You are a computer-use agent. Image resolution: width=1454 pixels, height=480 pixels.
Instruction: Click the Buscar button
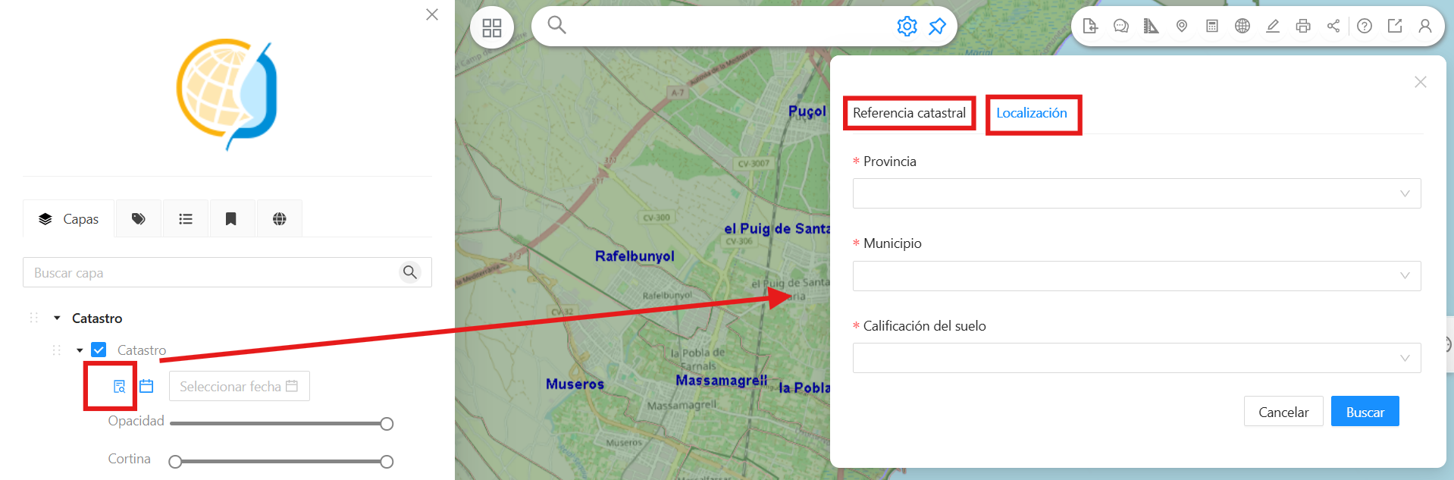click(x=1365, y=412)
